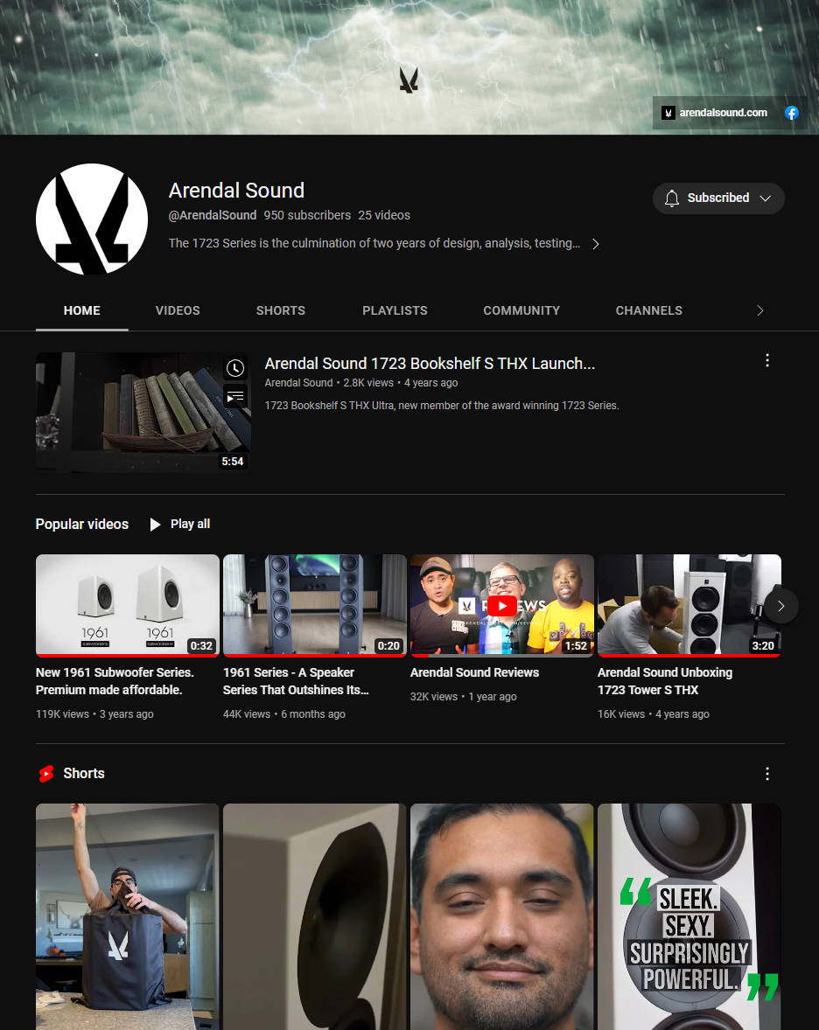Open the PLAYLISTS tab
Screen dimensions: 819x1030
point(395,310)
